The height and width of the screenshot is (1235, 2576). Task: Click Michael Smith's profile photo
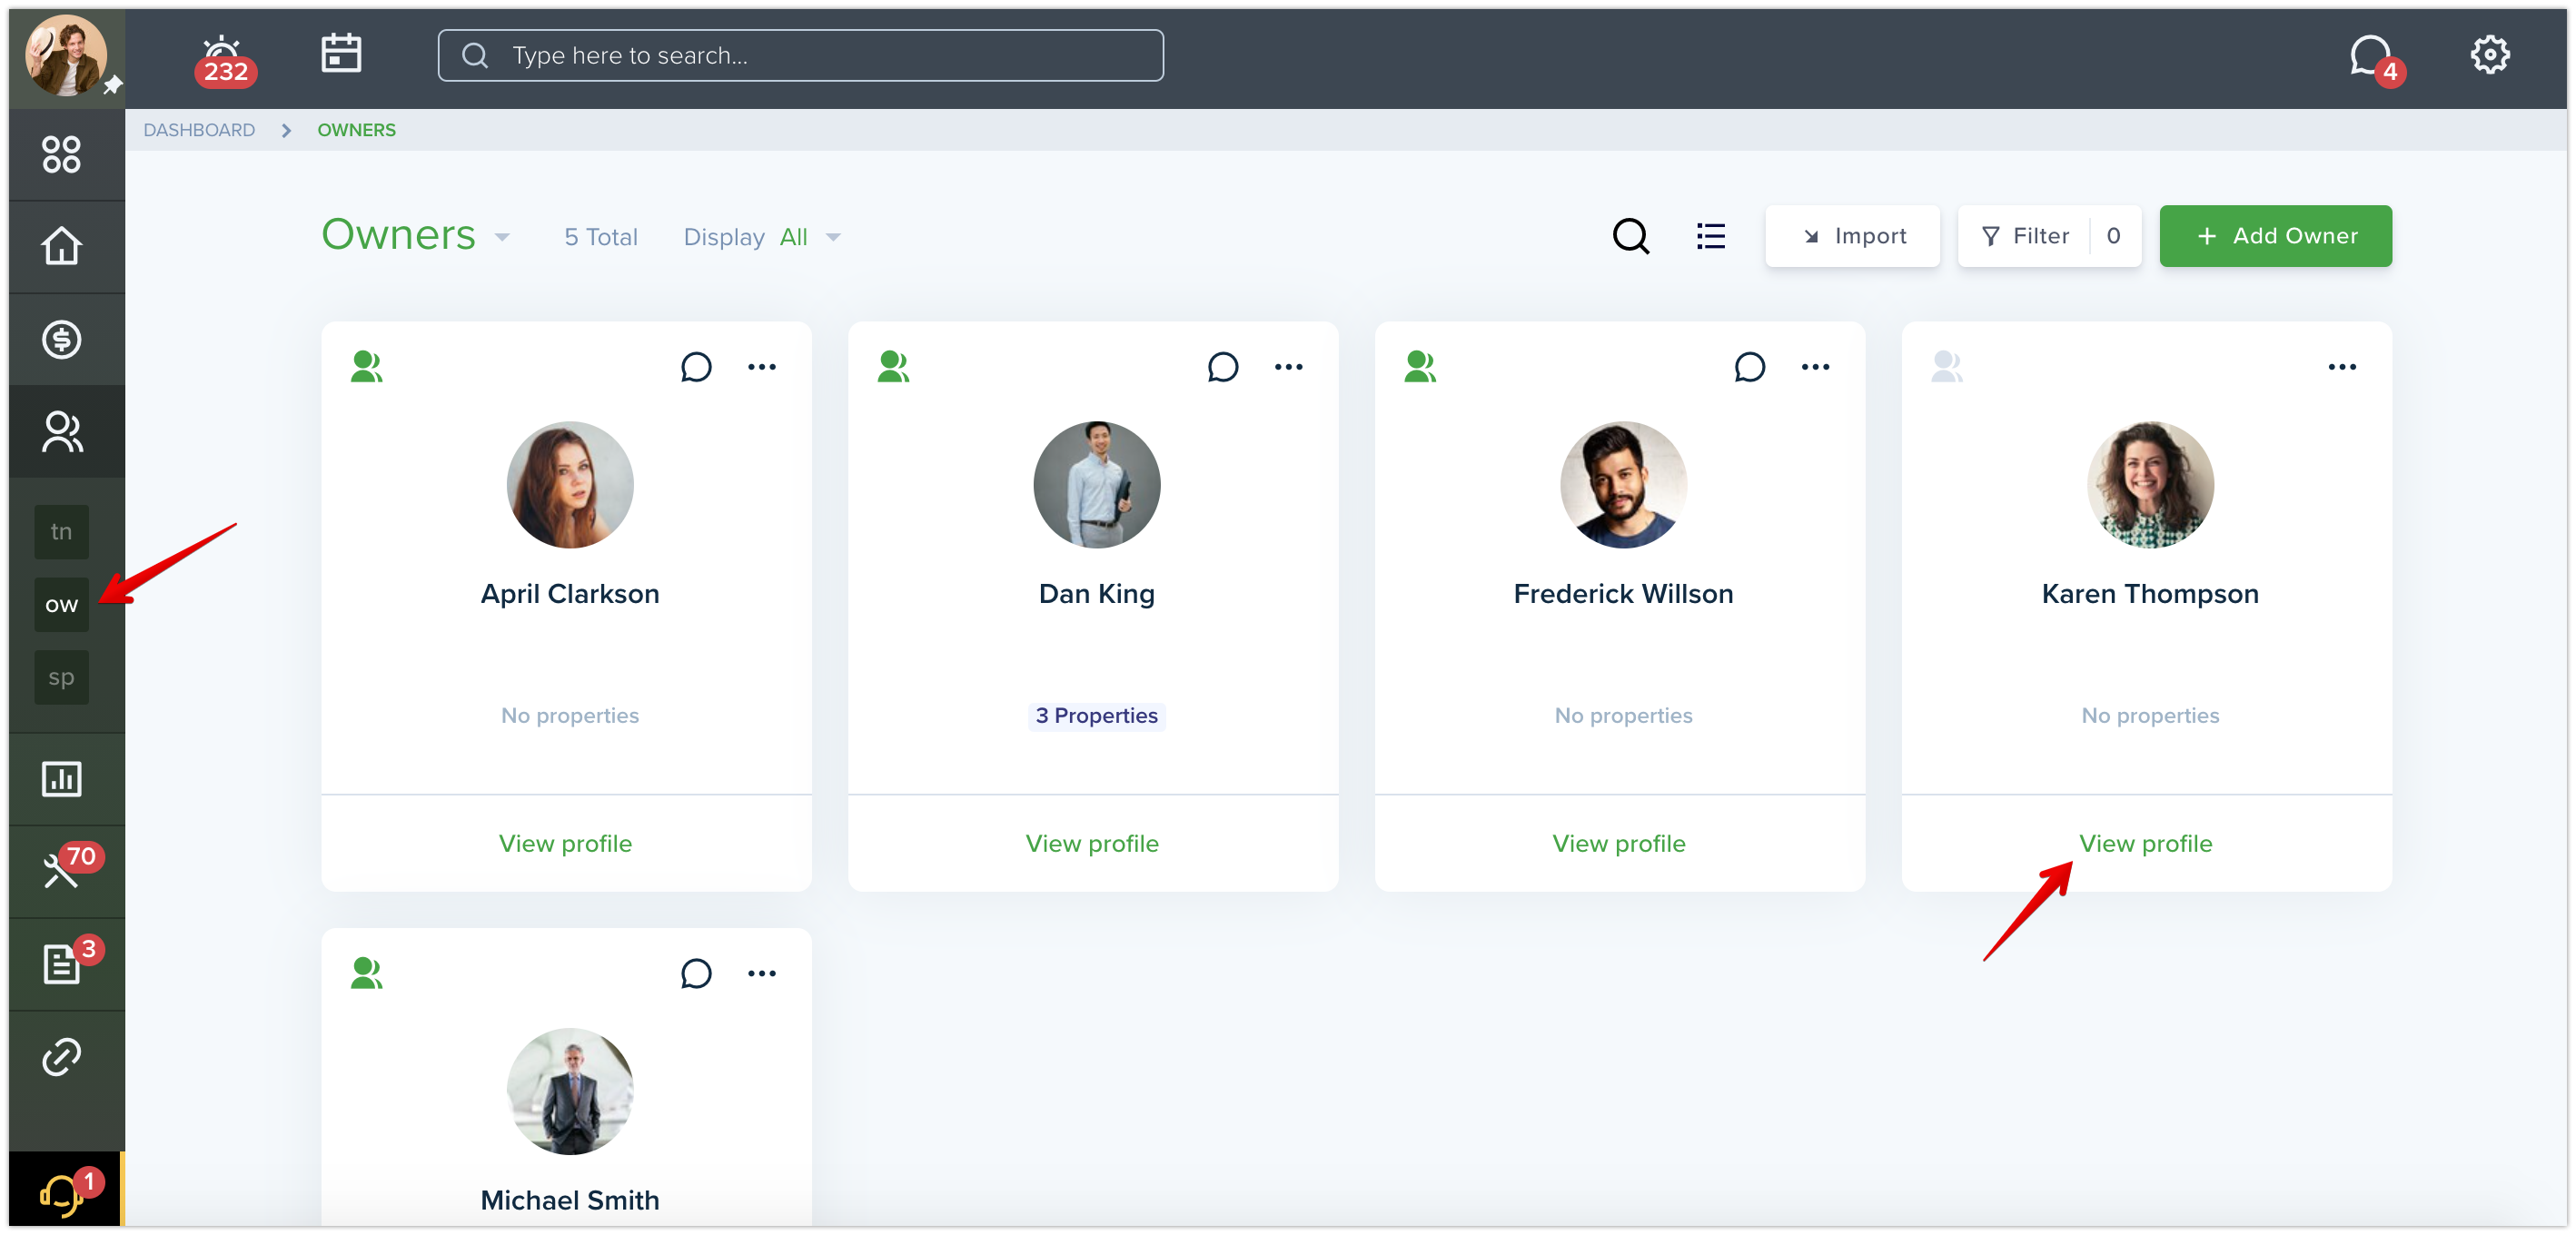(x=570, y=1091)
